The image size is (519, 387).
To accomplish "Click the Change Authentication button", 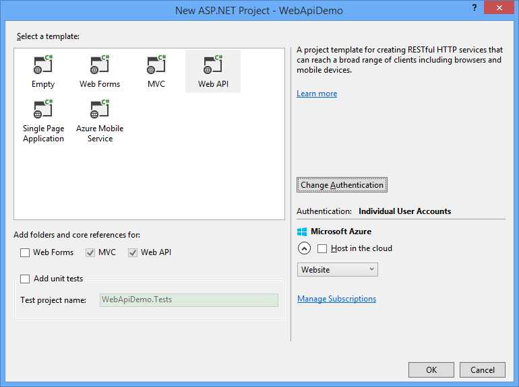I will (342, 184).
